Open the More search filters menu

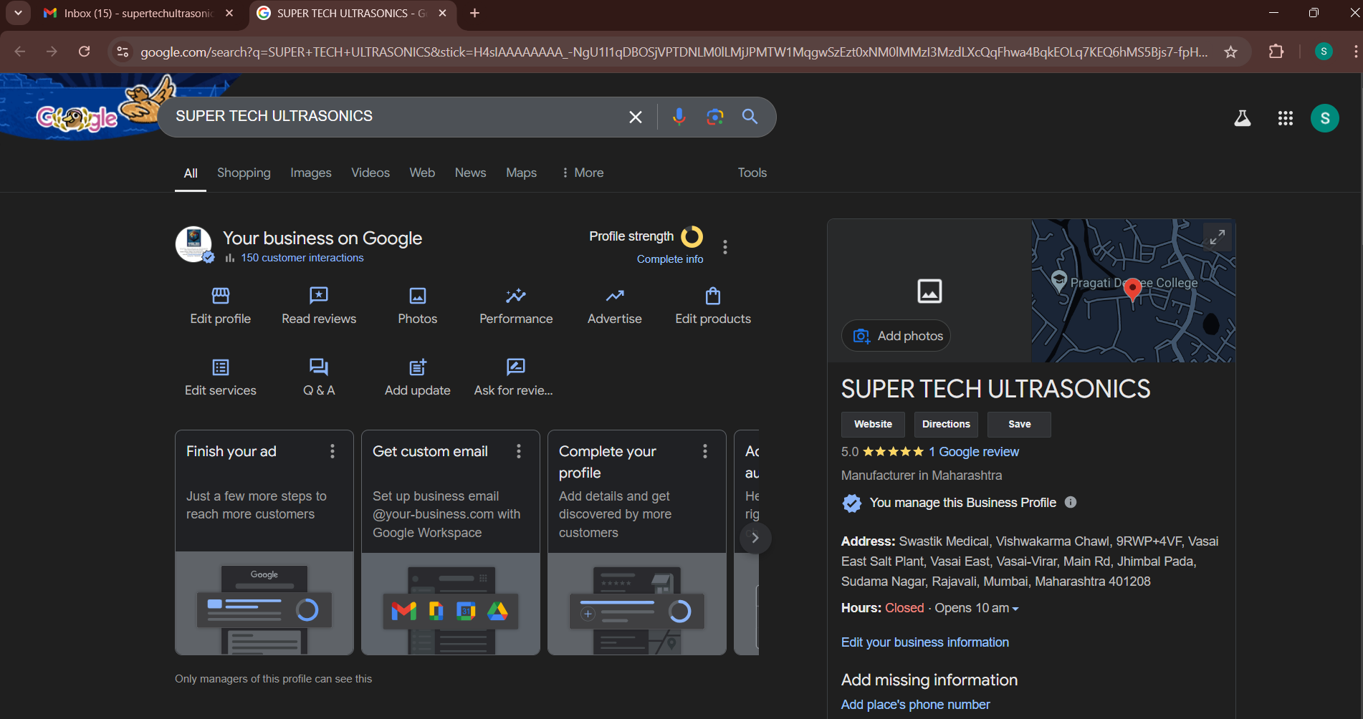(583, 173)
